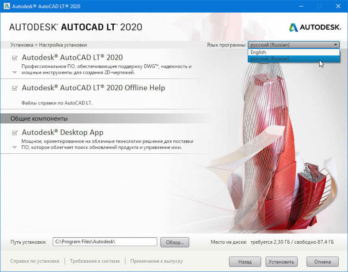Open the program language combo box
Viewport: 348px width, 272px height.
coord(294,45)
